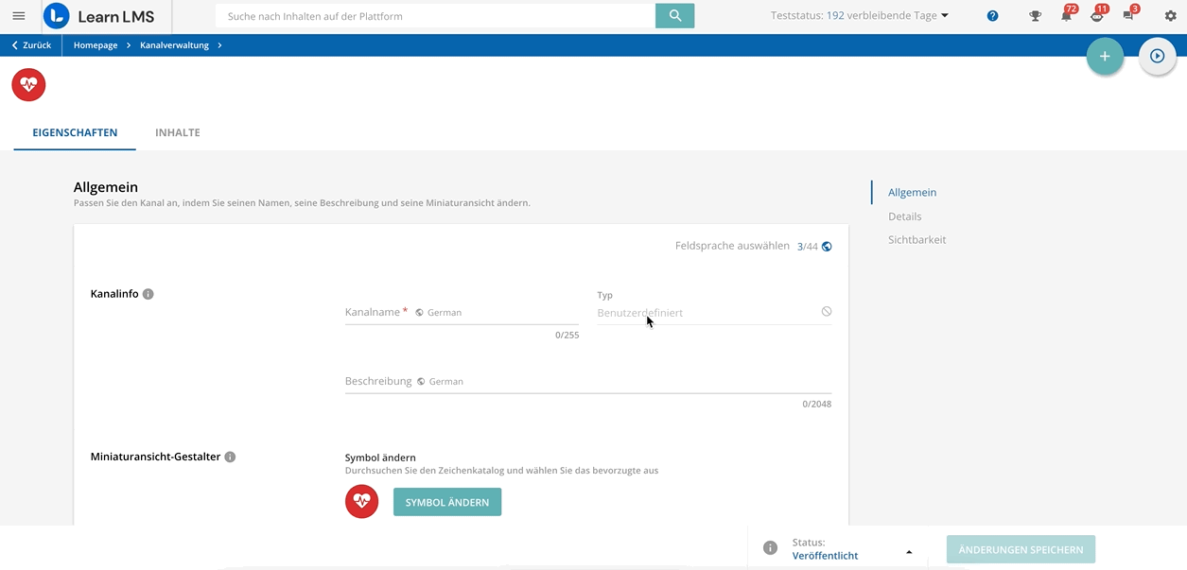The width and height of the screenshot is (1187, 570).
Task: Open the settings gear icon
Action: (x=1170, y=16)
